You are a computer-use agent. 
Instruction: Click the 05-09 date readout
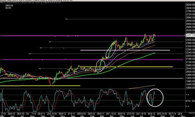(x=8, y=8)
